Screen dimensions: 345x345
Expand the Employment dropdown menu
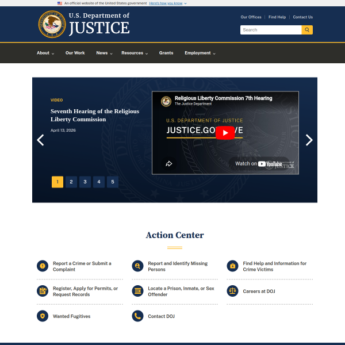200,53
